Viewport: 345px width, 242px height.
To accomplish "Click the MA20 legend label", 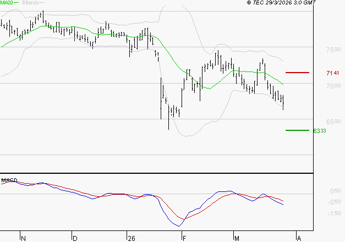I will pyautogui.click(x=7, y=2).
